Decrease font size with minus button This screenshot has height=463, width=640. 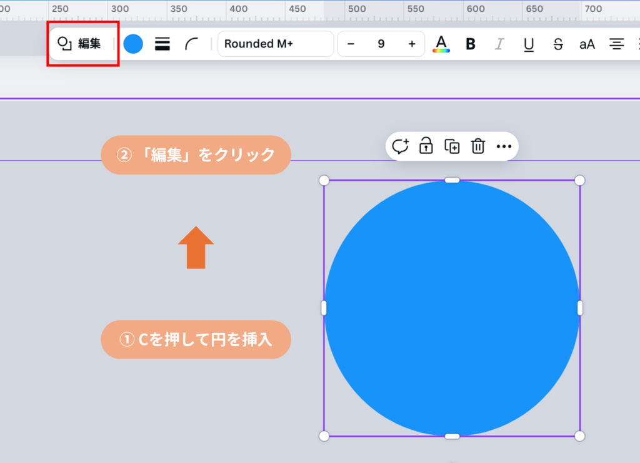(x=351, y=44)
